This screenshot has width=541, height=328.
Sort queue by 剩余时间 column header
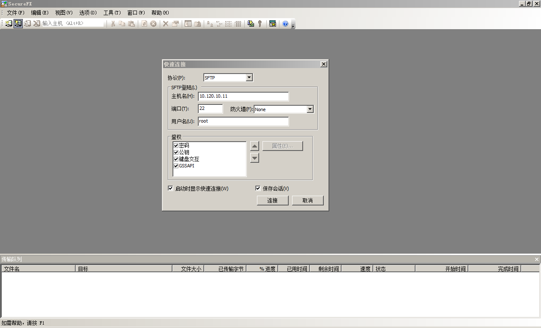tap(325, 269)
